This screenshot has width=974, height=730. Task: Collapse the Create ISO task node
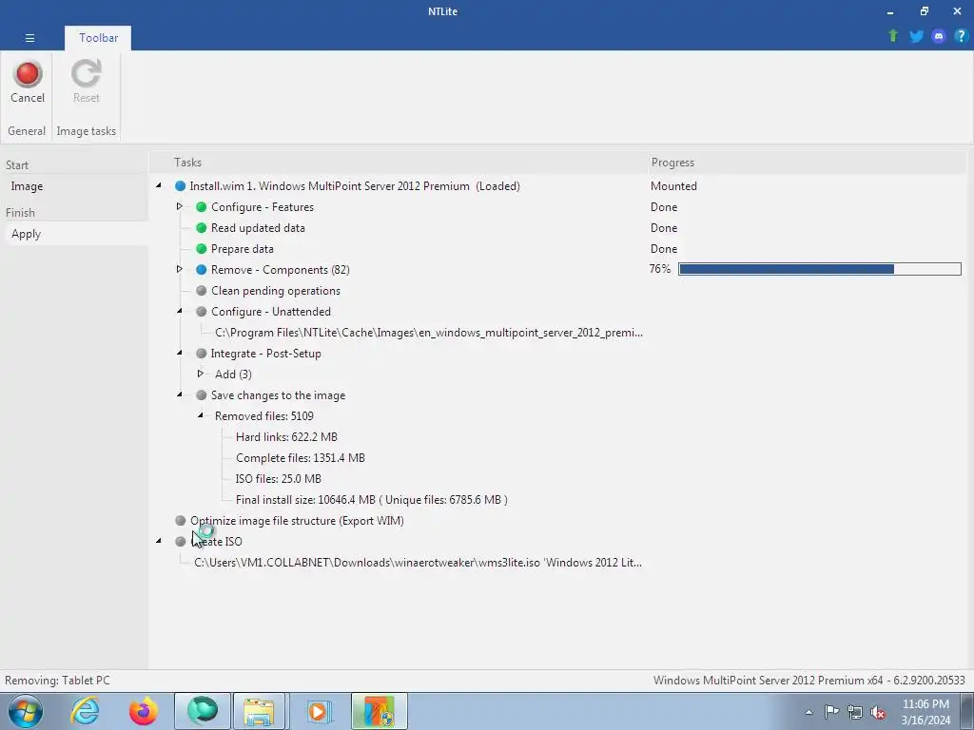coord(159,541)
